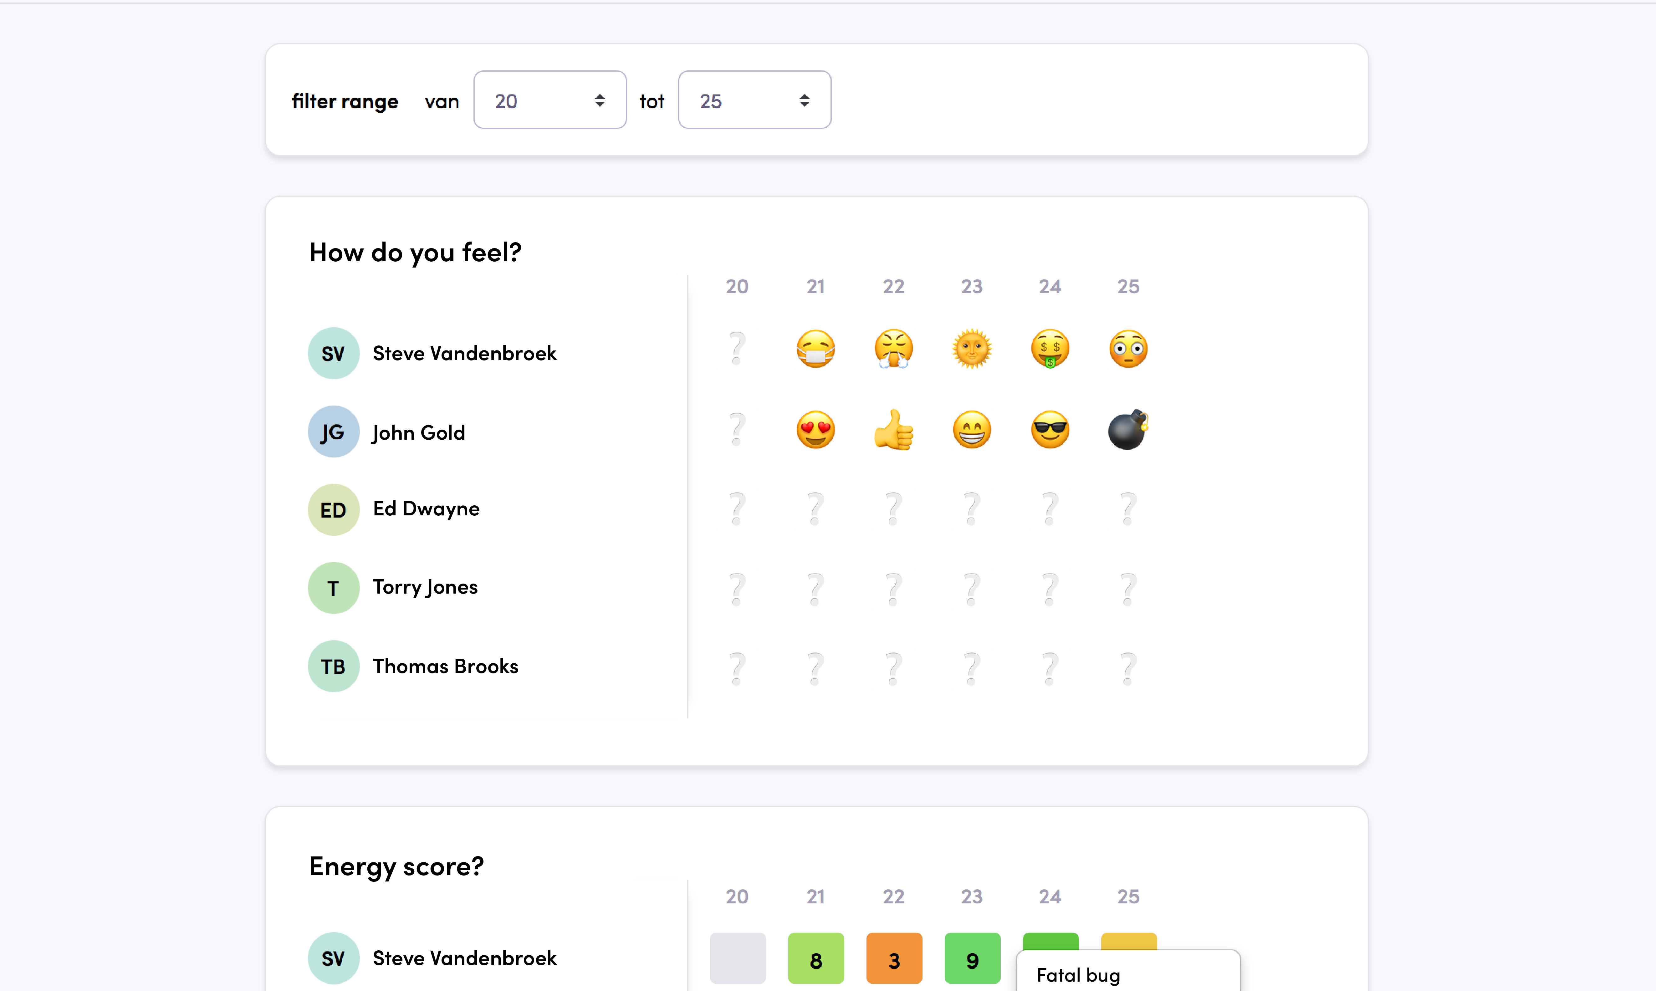Click Steve Vandenbroek's flushed face emoji on day 25
Image resolution: width=1656 pixels, height=991 pixels.
coord(1128,349)
